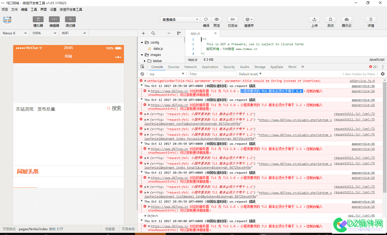
Task: Click the switch to background icon
Action: coord(233,19)
